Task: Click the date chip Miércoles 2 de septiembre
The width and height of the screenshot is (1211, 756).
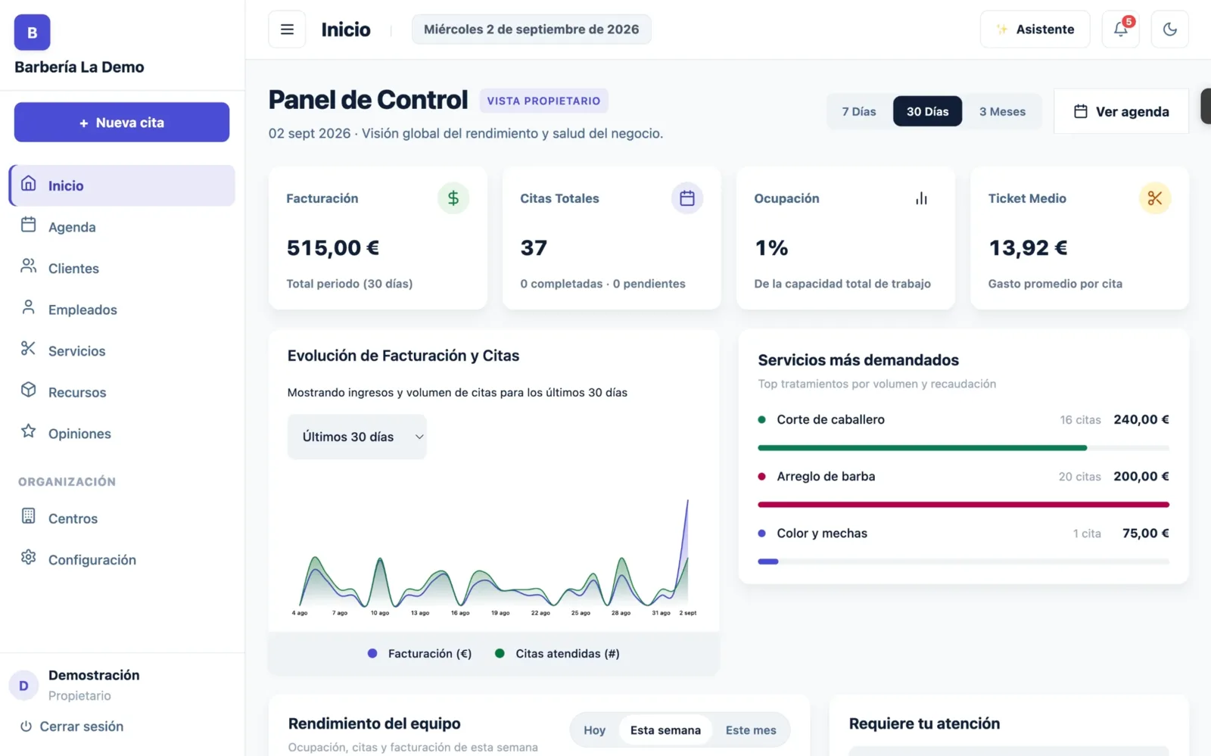Action: pos(531,30)
